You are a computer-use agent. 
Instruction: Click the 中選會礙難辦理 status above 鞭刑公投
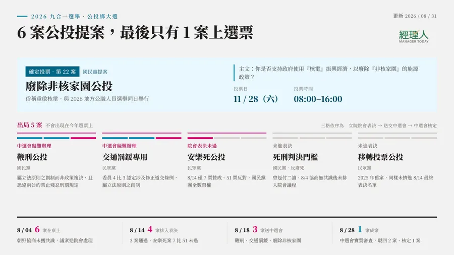34,146
